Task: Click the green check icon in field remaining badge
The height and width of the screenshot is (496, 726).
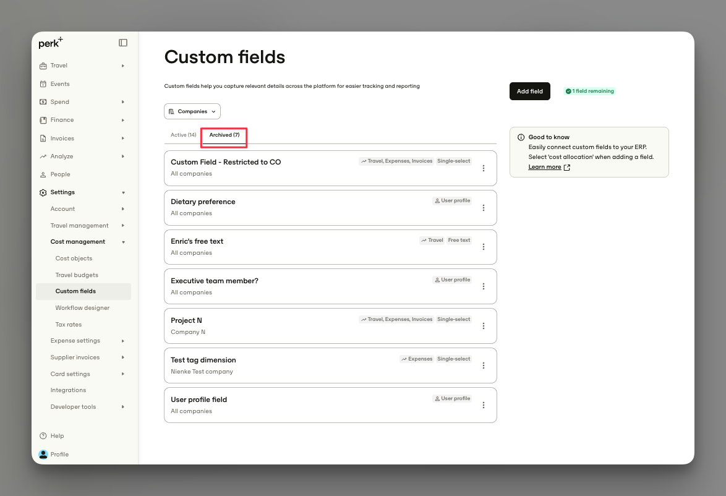Action: [568, 92]
